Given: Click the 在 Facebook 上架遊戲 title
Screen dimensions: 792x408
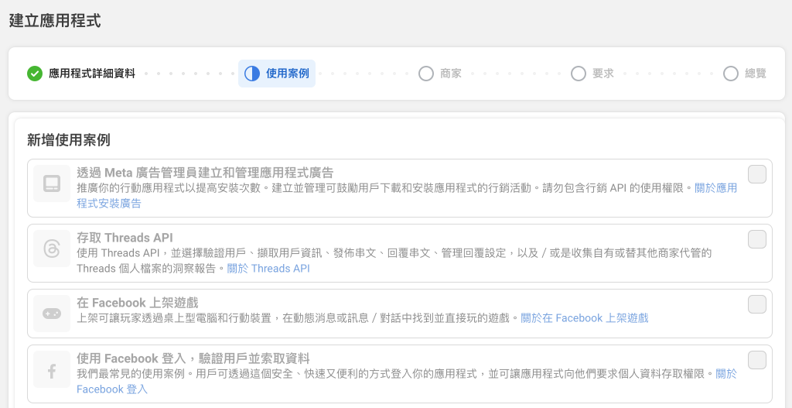Looking at the screenshot, I should 138,303.
